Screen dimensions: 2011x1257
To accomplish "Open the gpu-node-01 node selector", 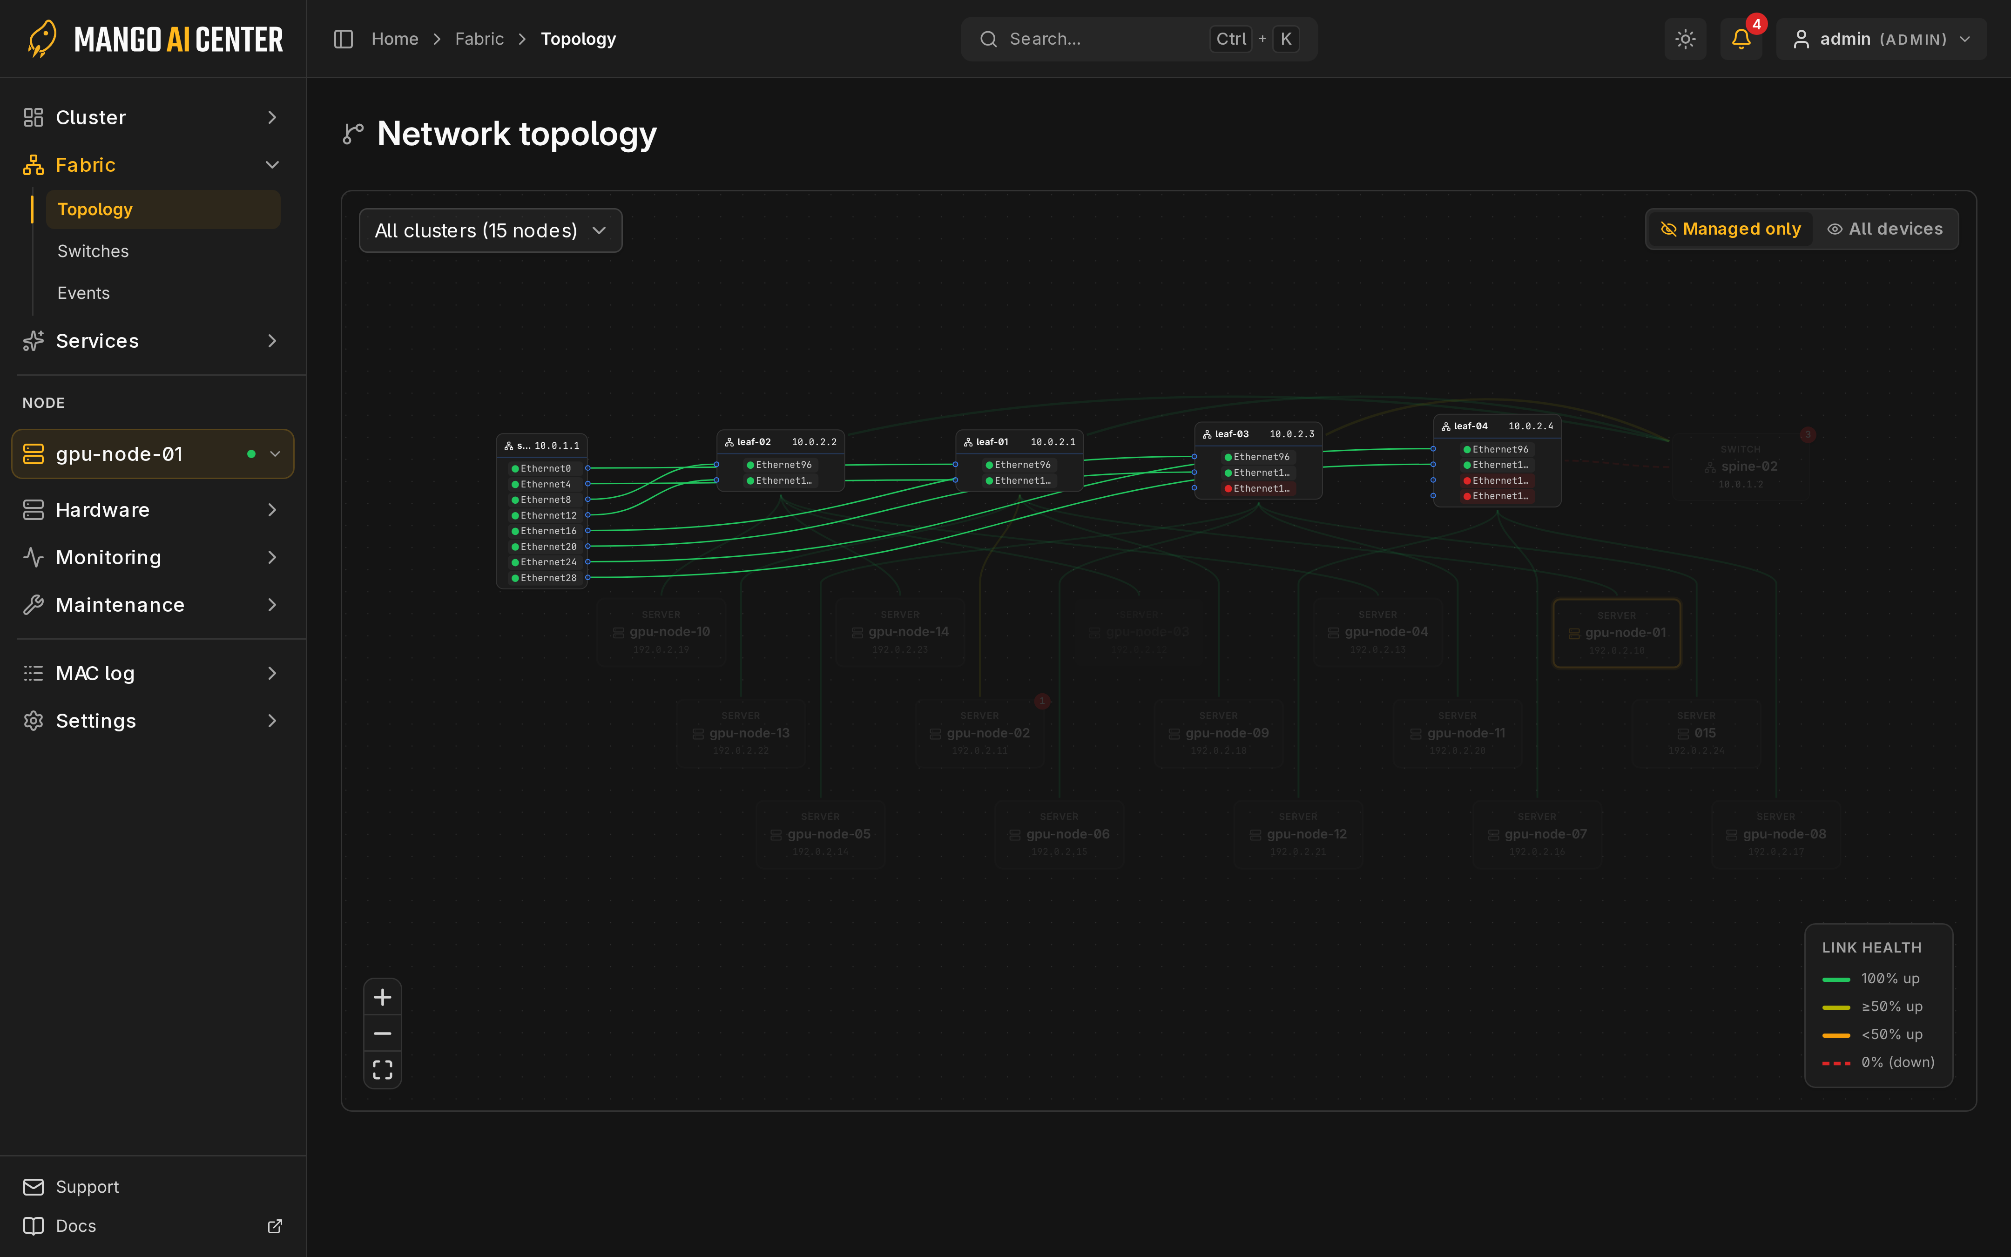I will [153, 454].
